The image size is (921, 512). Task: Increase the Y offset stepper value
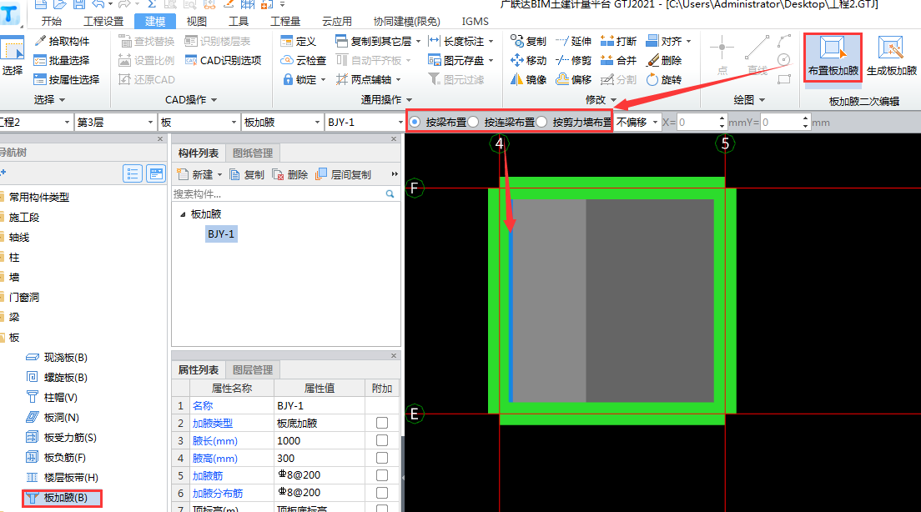click(805, 118)
